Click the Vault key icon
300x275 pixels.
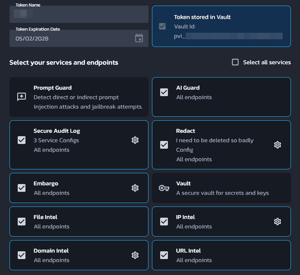(164, 188)
